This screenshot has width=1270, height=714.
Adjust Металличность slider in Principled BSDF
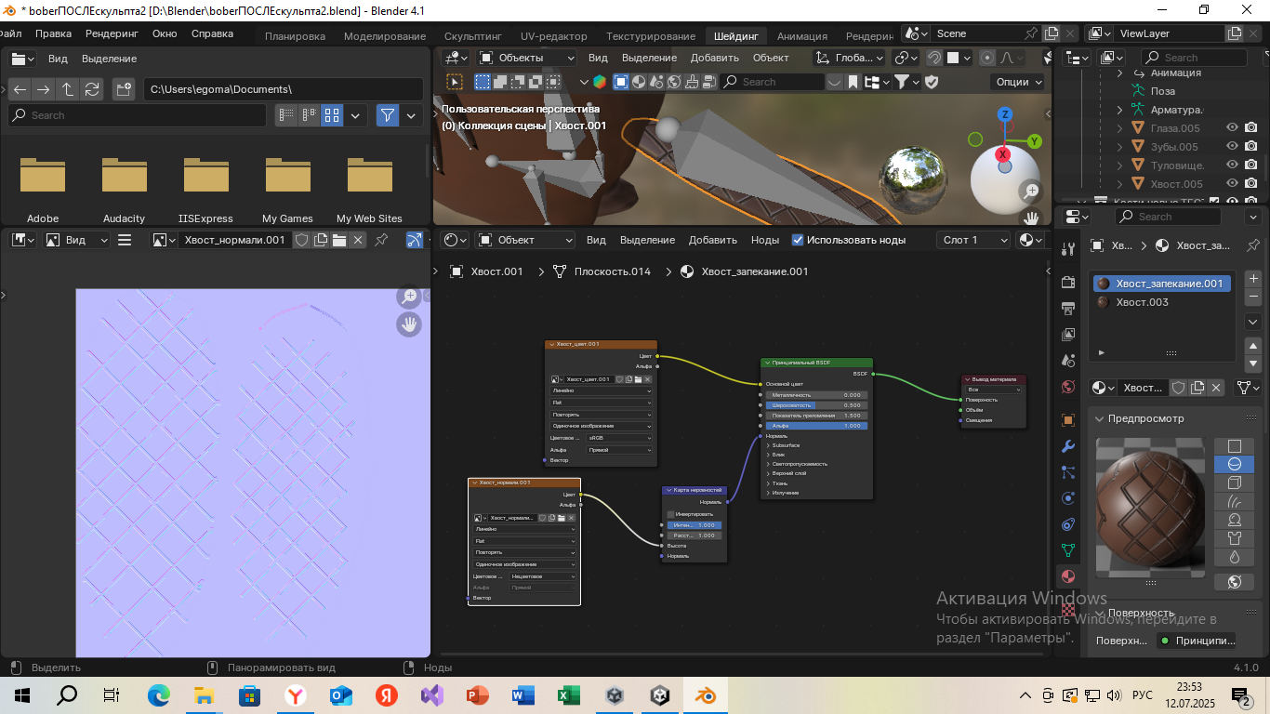pyautogui.click(x=815, y=395)
